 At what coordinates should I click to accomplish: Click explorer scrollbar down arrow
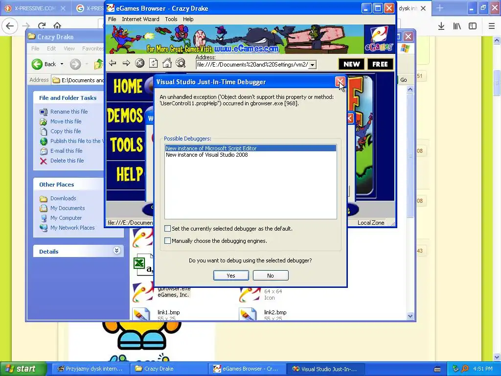click(410, 316)
